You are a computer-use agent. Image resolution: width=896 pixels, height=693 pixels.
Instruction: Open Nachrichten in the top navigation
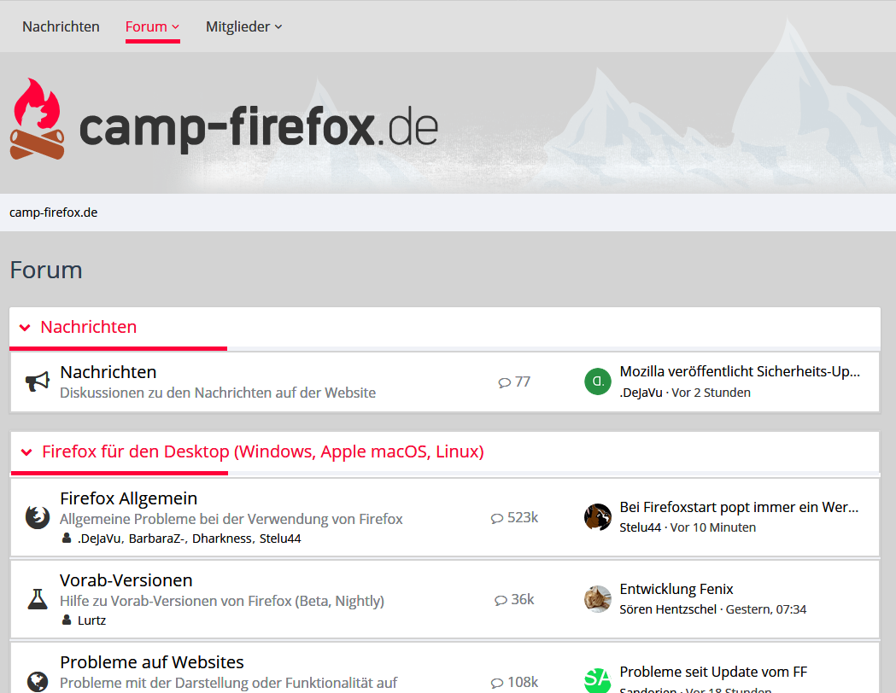pos(61,26)
